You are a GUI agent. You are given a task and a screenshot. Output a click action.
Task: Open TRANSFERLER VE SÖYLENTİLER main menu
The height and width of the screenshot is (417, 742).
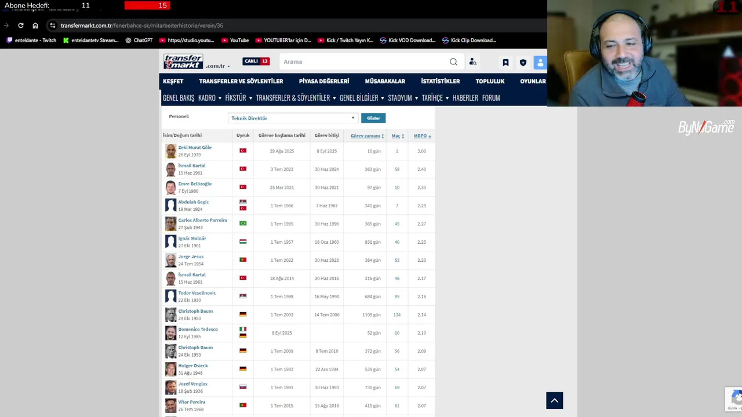click(241, 81)
